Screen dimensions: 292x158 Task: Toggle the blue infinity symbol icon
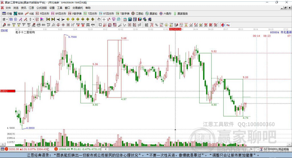(228, 25)
